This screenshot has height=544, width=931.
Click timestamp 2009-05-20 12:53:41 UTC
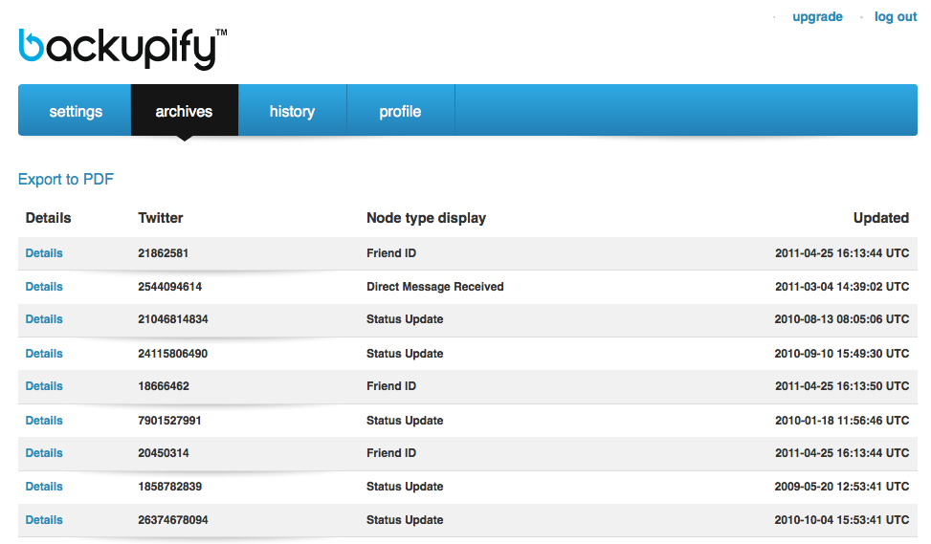842,487
